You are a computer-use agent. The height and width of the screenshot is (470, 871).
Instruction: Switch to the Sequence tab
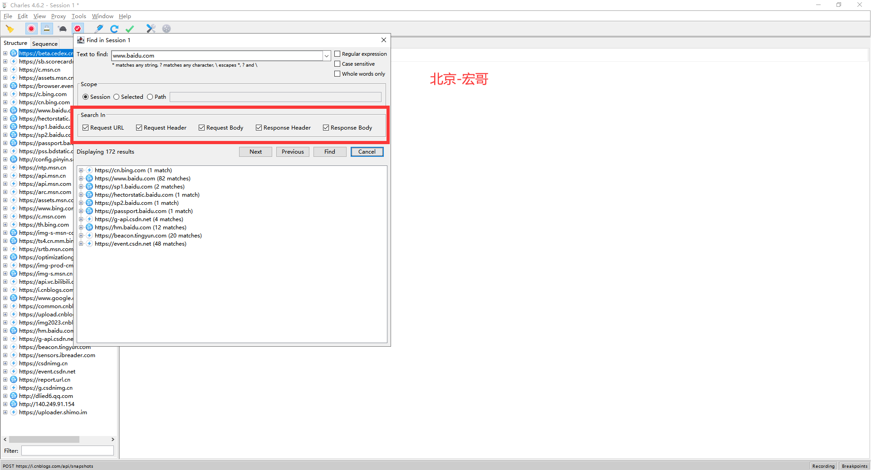tap(45, 44)
